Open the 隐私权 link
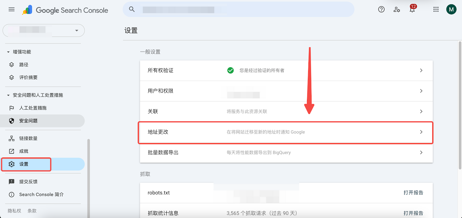Image resolution: width=462 pixels, height=218 pixels. click(14, 211)
